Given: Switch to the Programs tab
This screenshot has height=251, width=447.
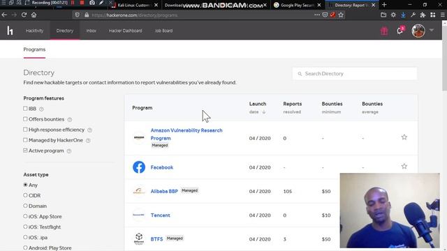Looking at the screenshot, I should [34, 50].
